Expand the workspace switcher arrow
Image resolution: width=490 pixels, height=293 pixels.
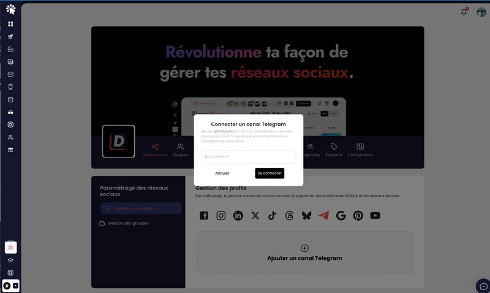pyautogui.click(x=15, y=286)
